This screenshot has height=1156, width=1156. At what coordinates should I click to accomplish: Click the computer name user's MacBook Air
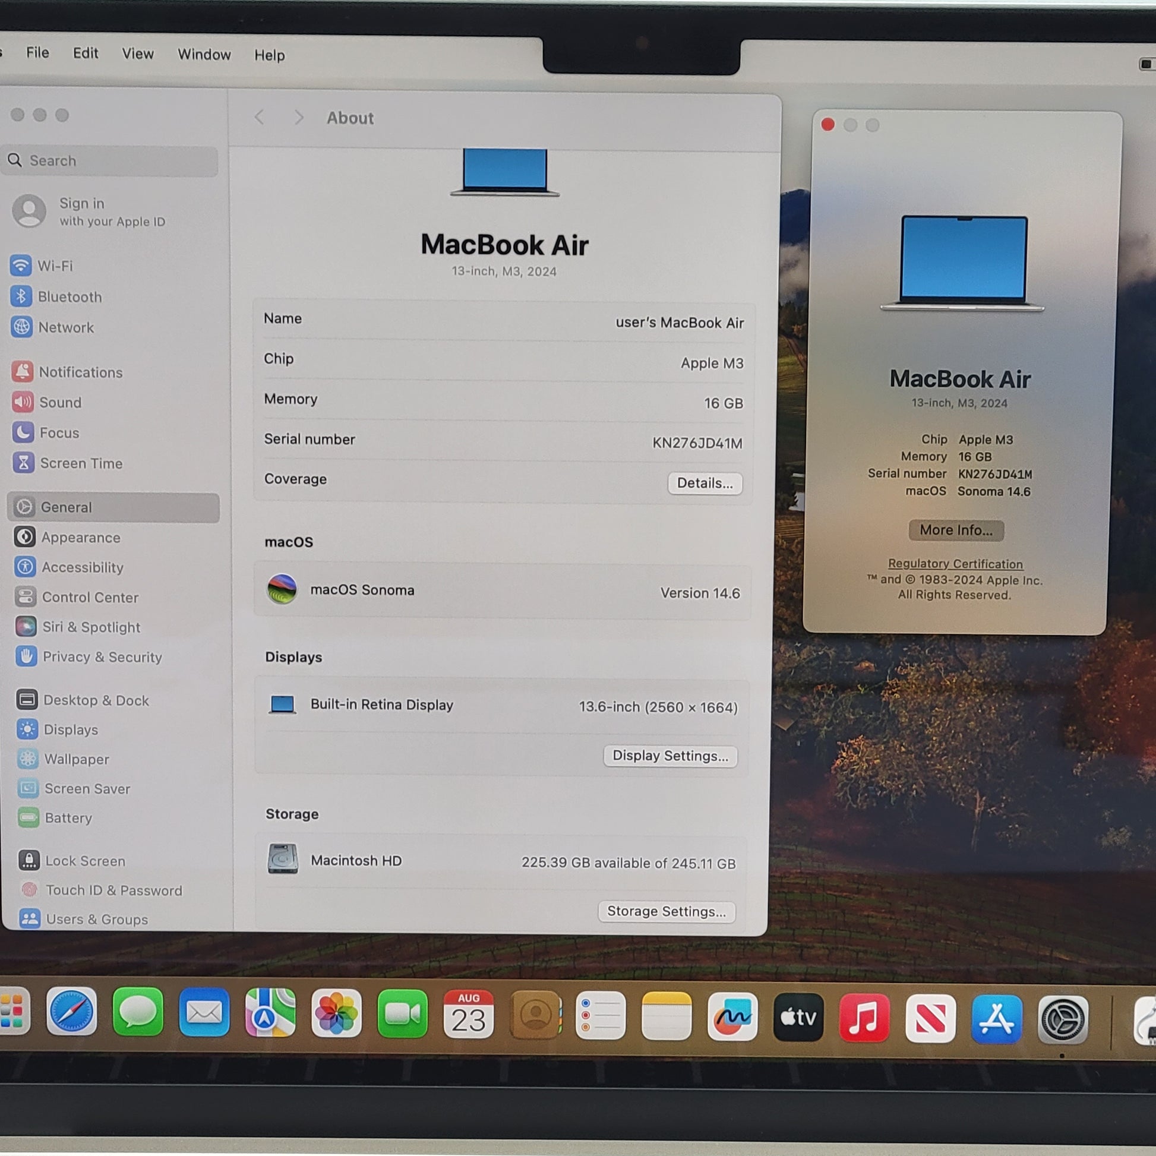pos(680,323)
